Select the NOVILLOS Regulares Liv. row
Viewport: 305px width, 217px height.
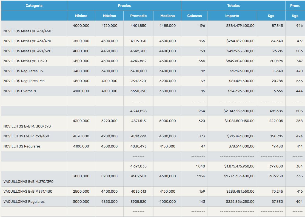tap(153, 71)
